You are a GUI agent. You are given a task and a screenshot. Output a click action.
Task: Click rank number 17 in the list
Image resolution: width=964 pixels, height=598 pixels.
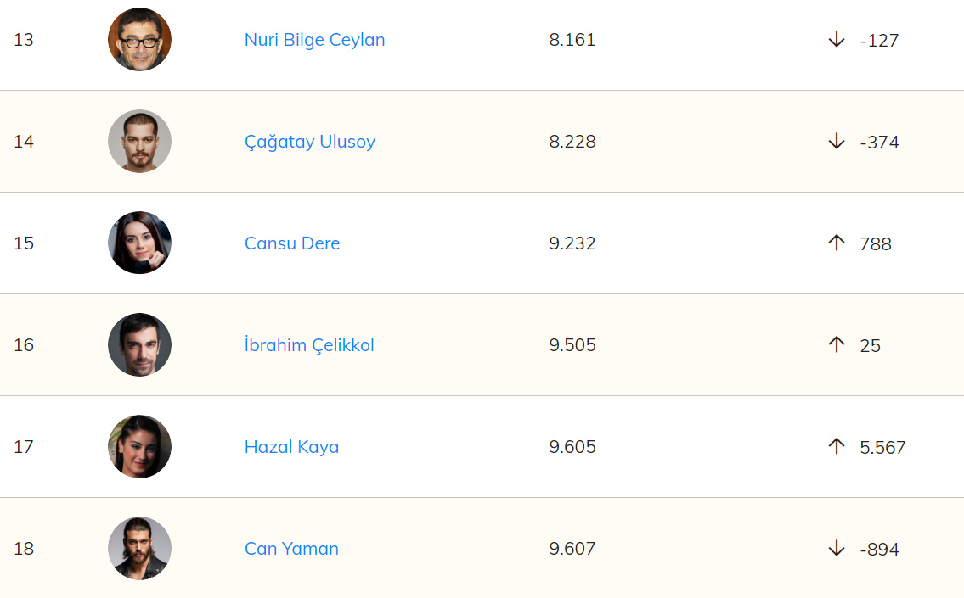[x=24, y=447]
